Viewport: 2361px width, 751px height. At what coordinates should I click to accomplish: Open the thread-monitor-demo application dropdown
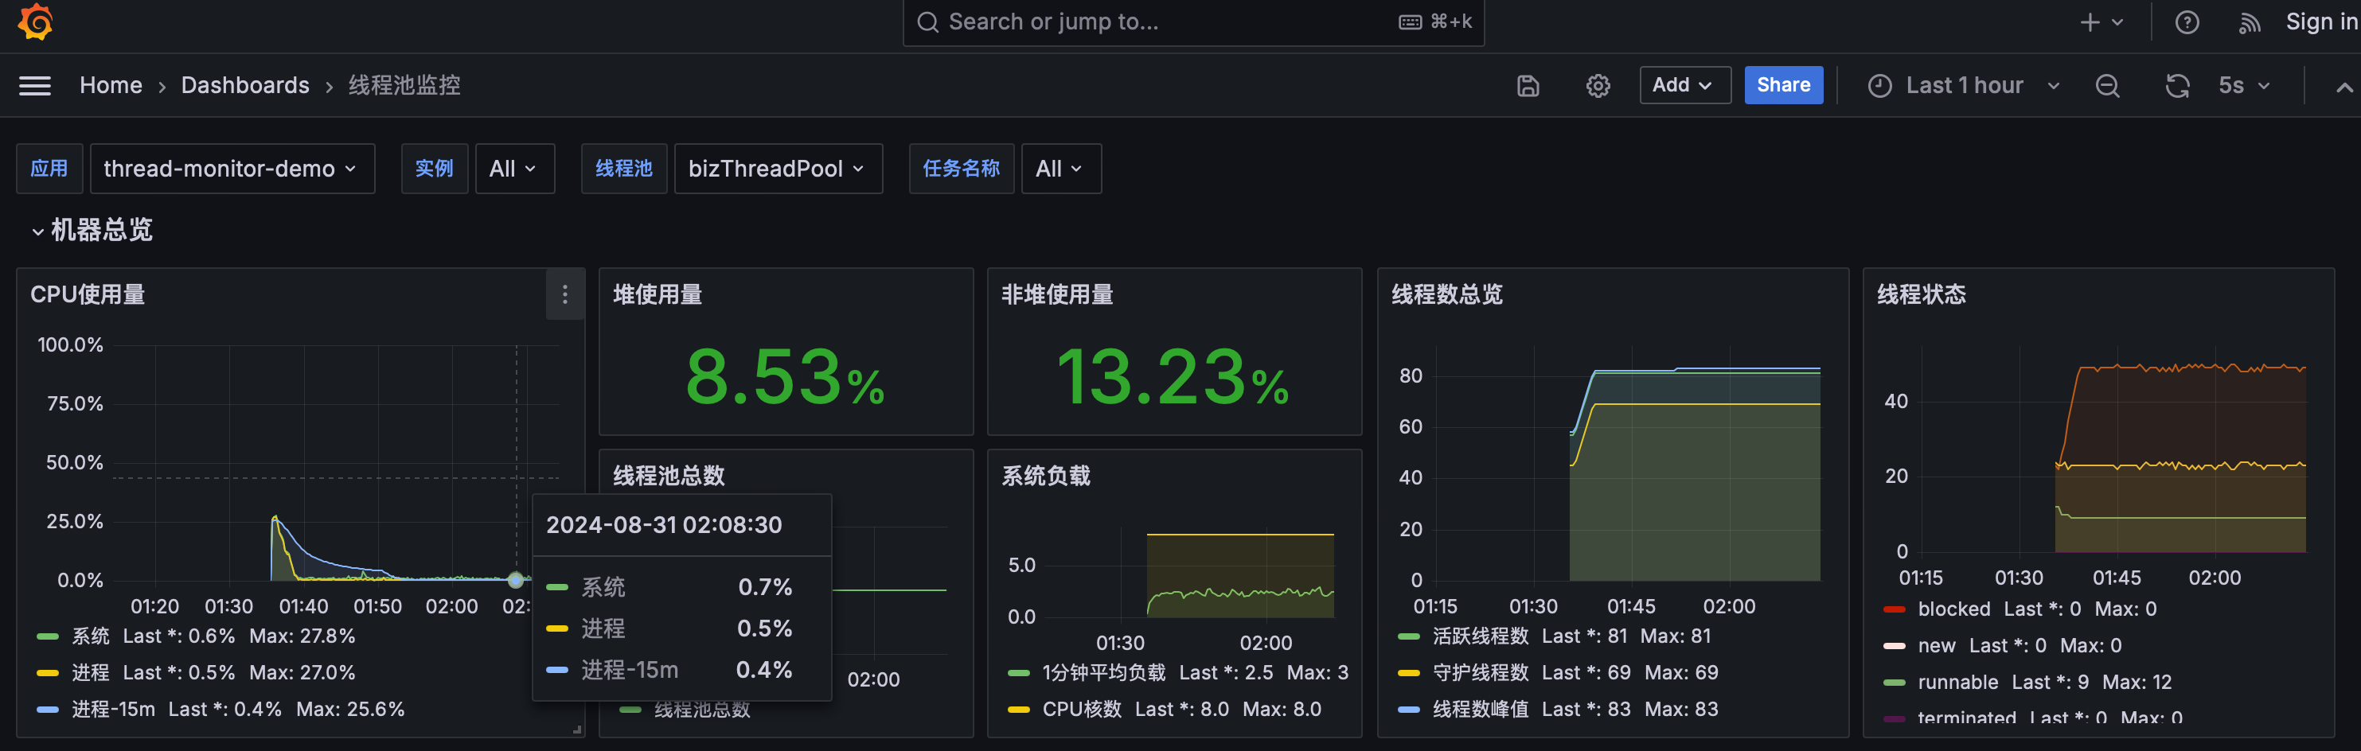point(232,169)
